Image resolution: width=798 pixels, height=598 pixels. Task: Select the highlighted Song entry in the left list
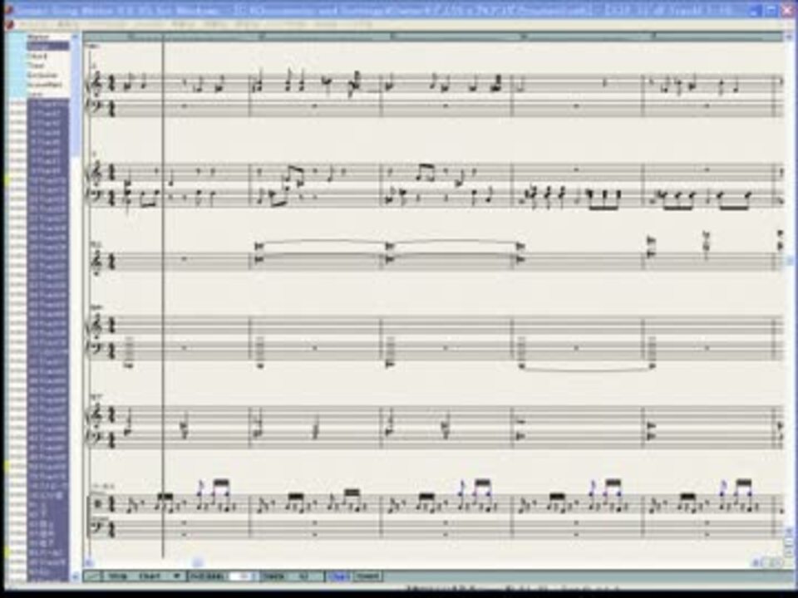[48, 47]
